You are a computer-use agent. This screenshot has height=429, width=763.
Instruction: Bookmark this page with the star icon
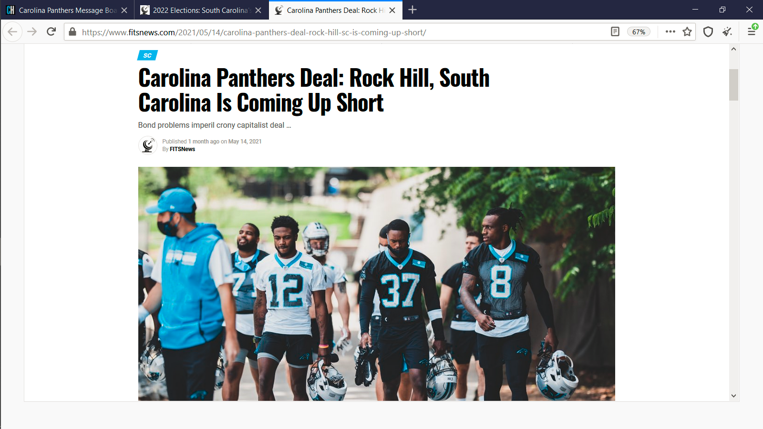click(687, 32)
